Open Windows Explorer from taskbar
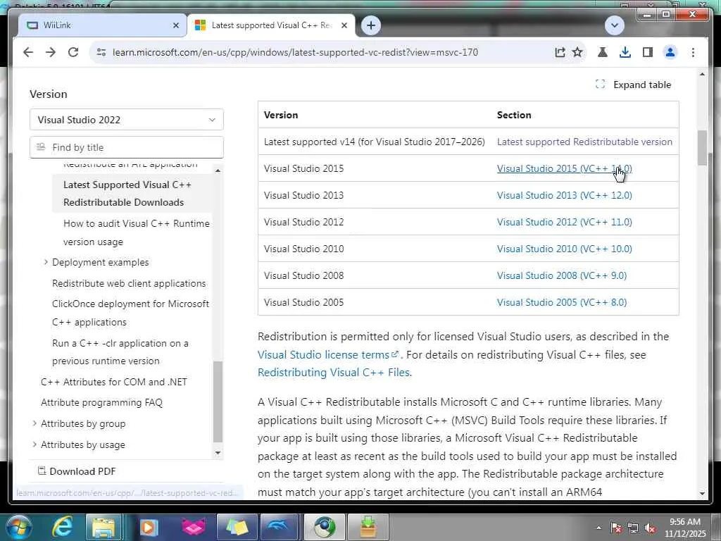 pyautogui.click(x=104, y=527)
